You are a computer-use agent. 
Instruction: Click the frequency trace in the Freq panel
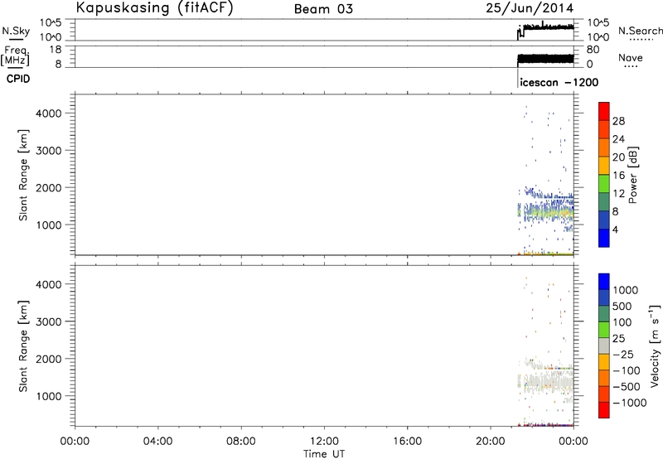tap(545, 59)
